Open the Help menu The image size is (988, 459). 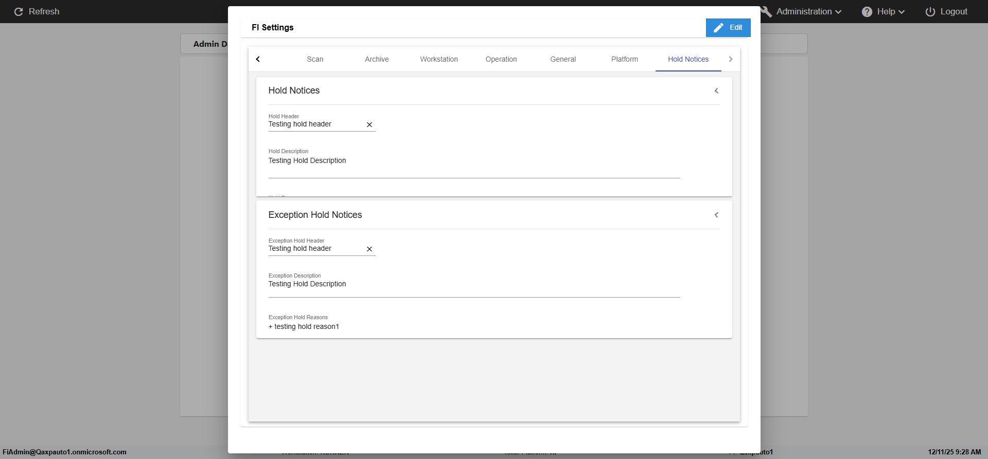883,12
